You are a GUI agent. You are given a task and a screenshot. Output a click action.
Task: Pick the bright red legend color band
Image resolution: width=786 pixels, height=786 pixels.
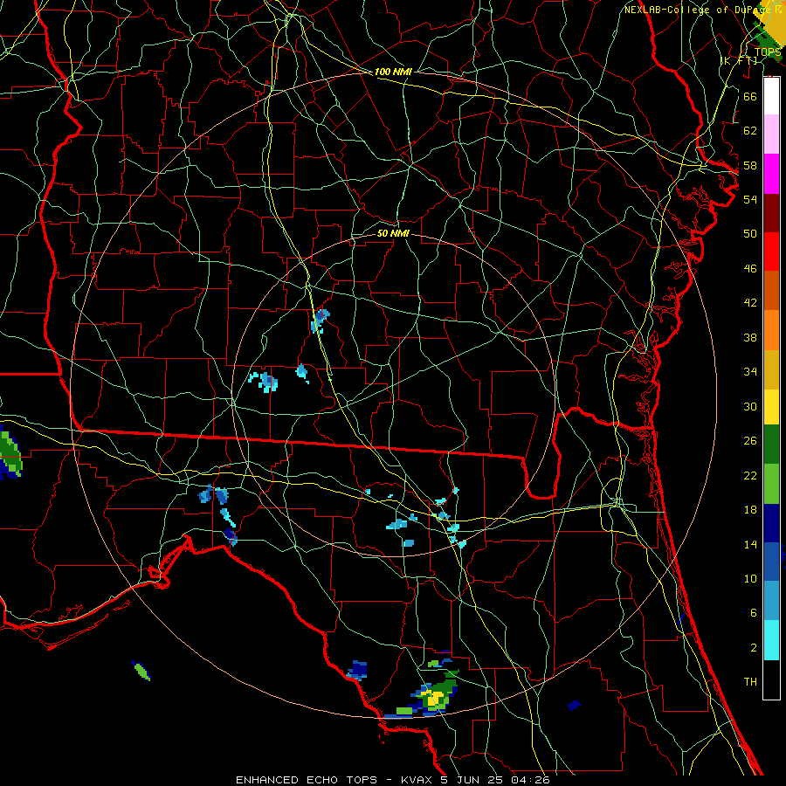[771, 252]
